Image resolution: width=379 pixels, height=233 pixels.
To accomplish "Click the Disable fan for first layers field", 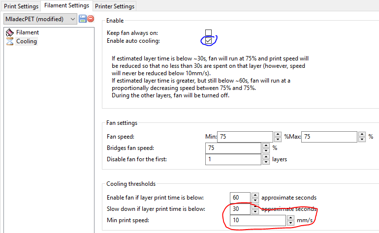I will point(233,159).
